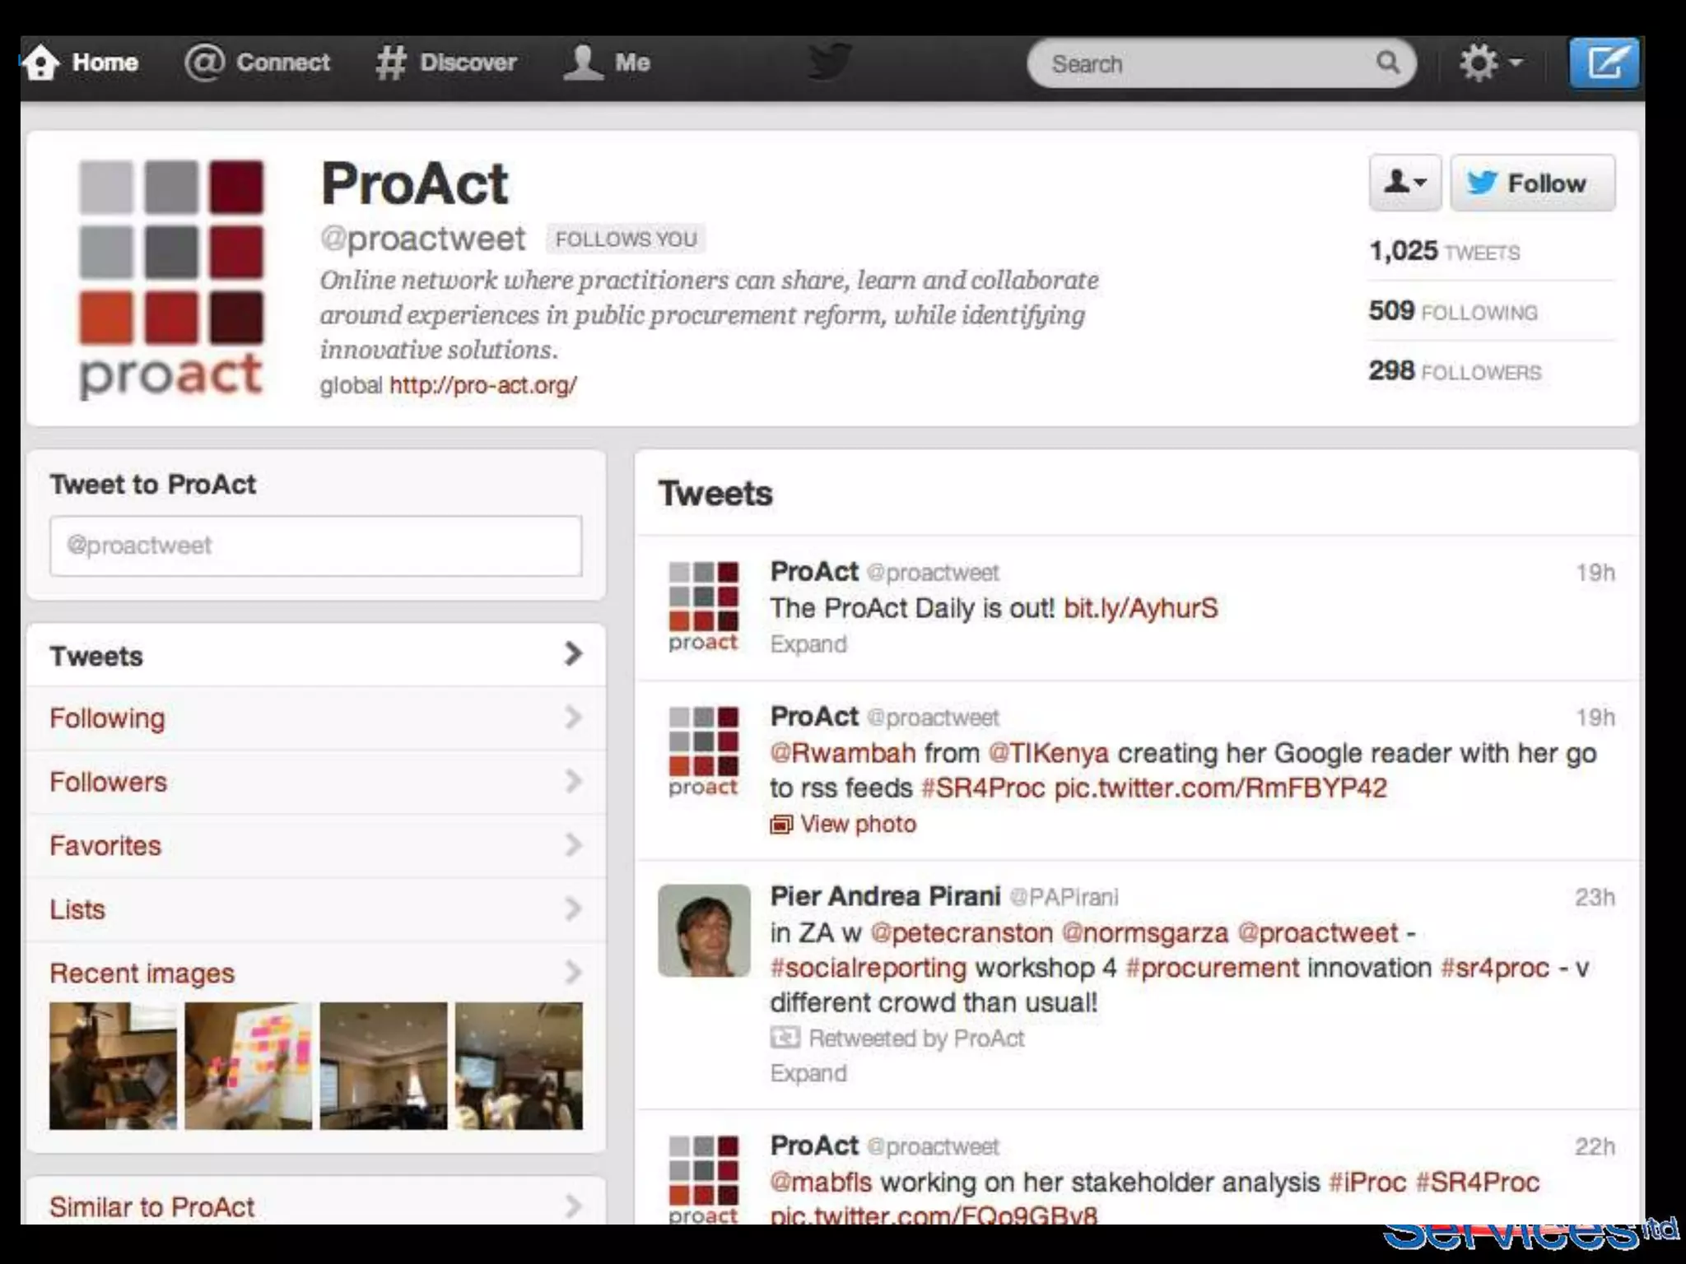Expand the Following list chevron
This screenshot has width=1686, height=1264.
(573, 718)
